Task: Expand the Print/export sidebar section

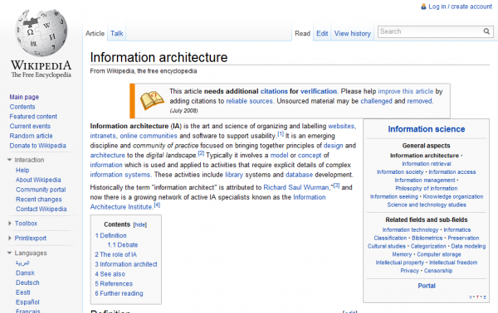Action: [10, 238]
